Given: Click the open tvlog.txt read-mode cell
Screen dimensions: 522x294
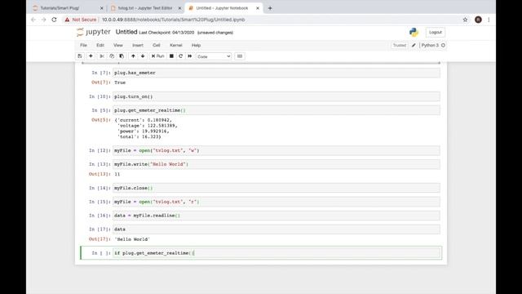Looking at the screenshot, I should point(276,202).
